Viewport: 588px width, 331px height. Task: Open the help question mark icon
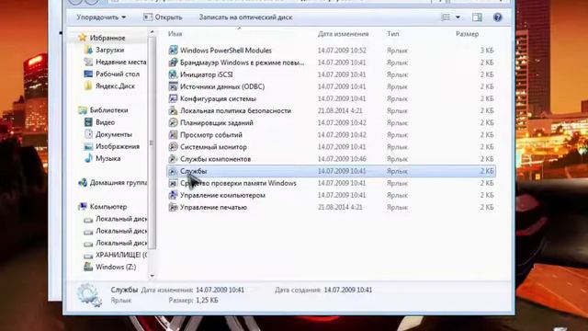[x=498, y=17]
